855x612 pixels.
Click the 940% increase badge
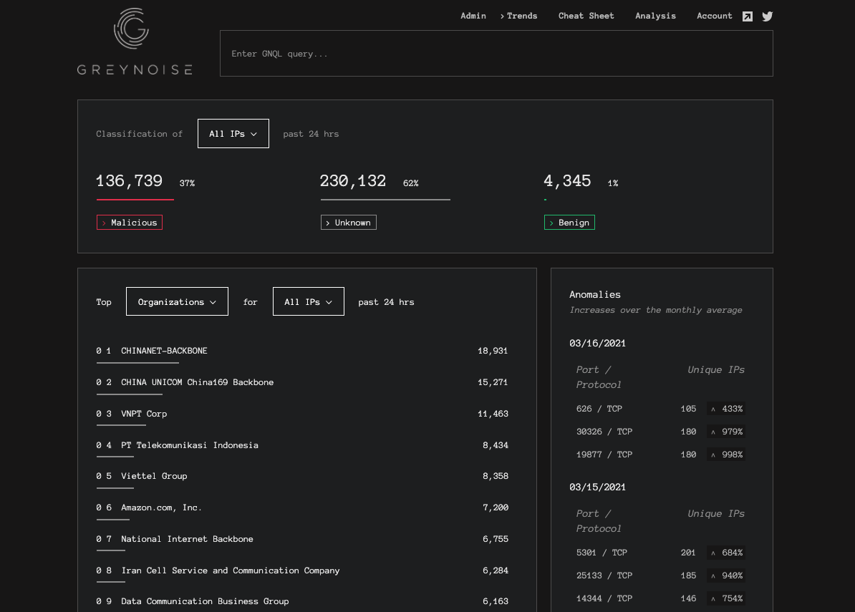(x=726, y=575)
